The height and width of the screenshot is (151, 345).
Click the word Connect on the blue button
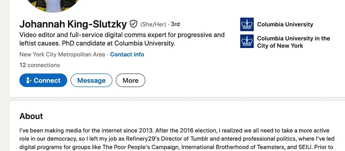(x=47, y=80)
